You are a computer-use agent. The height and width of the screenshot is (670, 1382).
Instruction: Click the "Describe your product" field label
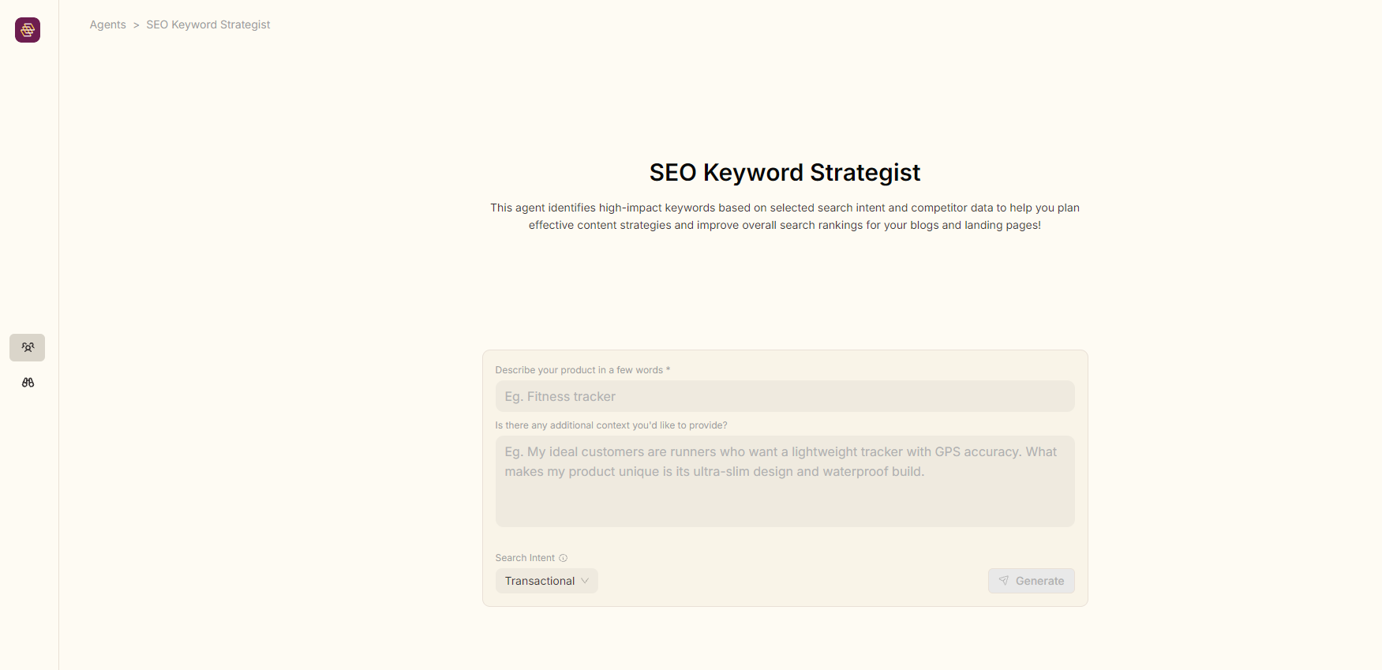[x=579, y=370]
